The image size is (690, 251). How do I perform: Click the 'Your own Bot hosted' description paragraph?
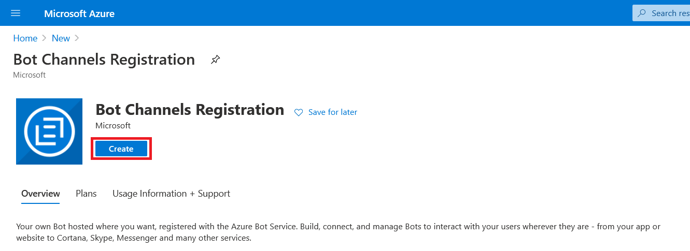(339, 232)
